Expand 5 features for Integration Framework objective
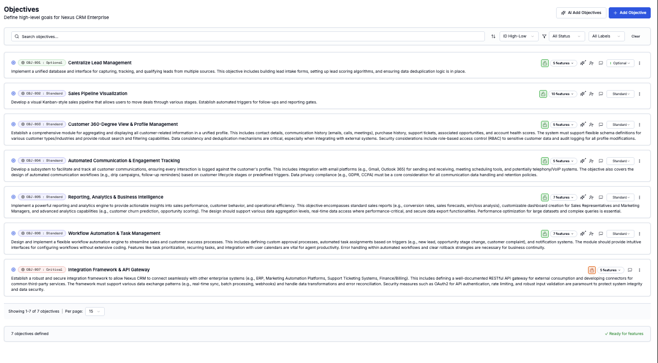This screenshot has width=658, height=363. [610, 270]
